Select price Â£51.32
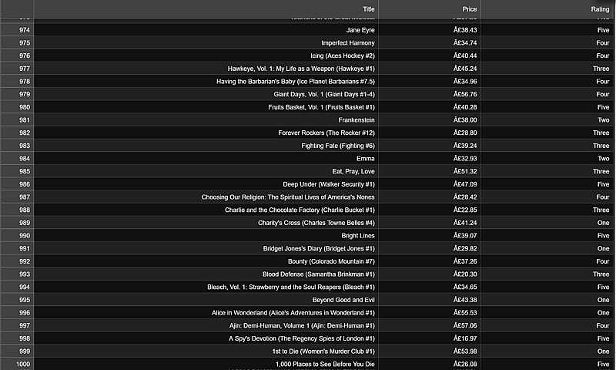The width and height of the screenshot is (616, 370). click(x=430, y=171)
